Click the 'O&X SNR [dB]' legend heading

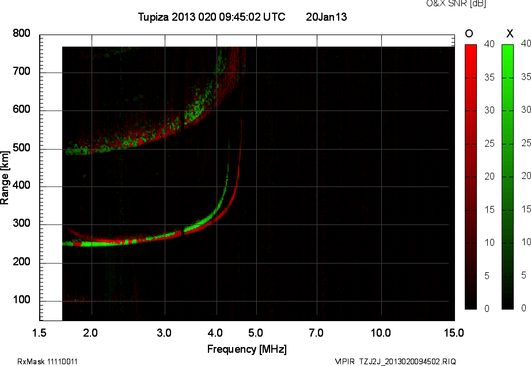(x=456, y=3)
